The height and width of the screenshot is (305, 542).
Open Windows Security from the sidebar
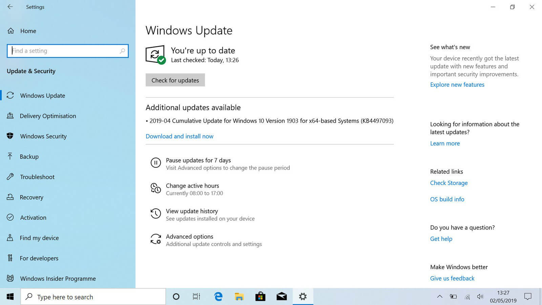(43, 136)
